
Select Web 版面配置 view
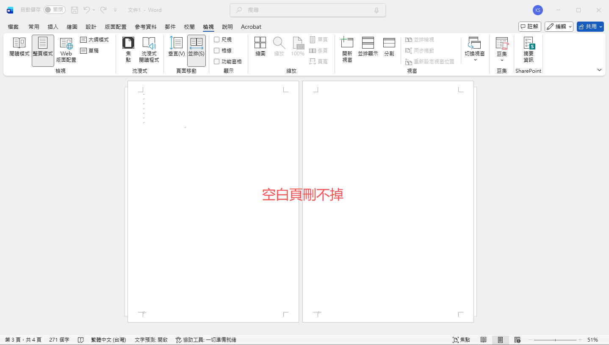[x=66, y=49]
